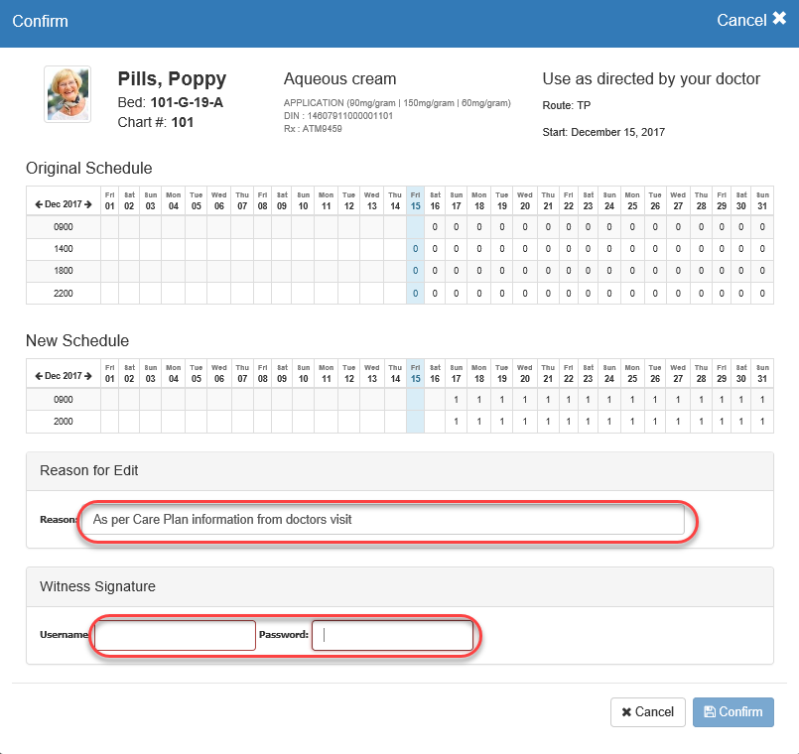Click the 1400 dose cell on Fri 15
Viewport: 799px width, 754px height.
(415, 249)
